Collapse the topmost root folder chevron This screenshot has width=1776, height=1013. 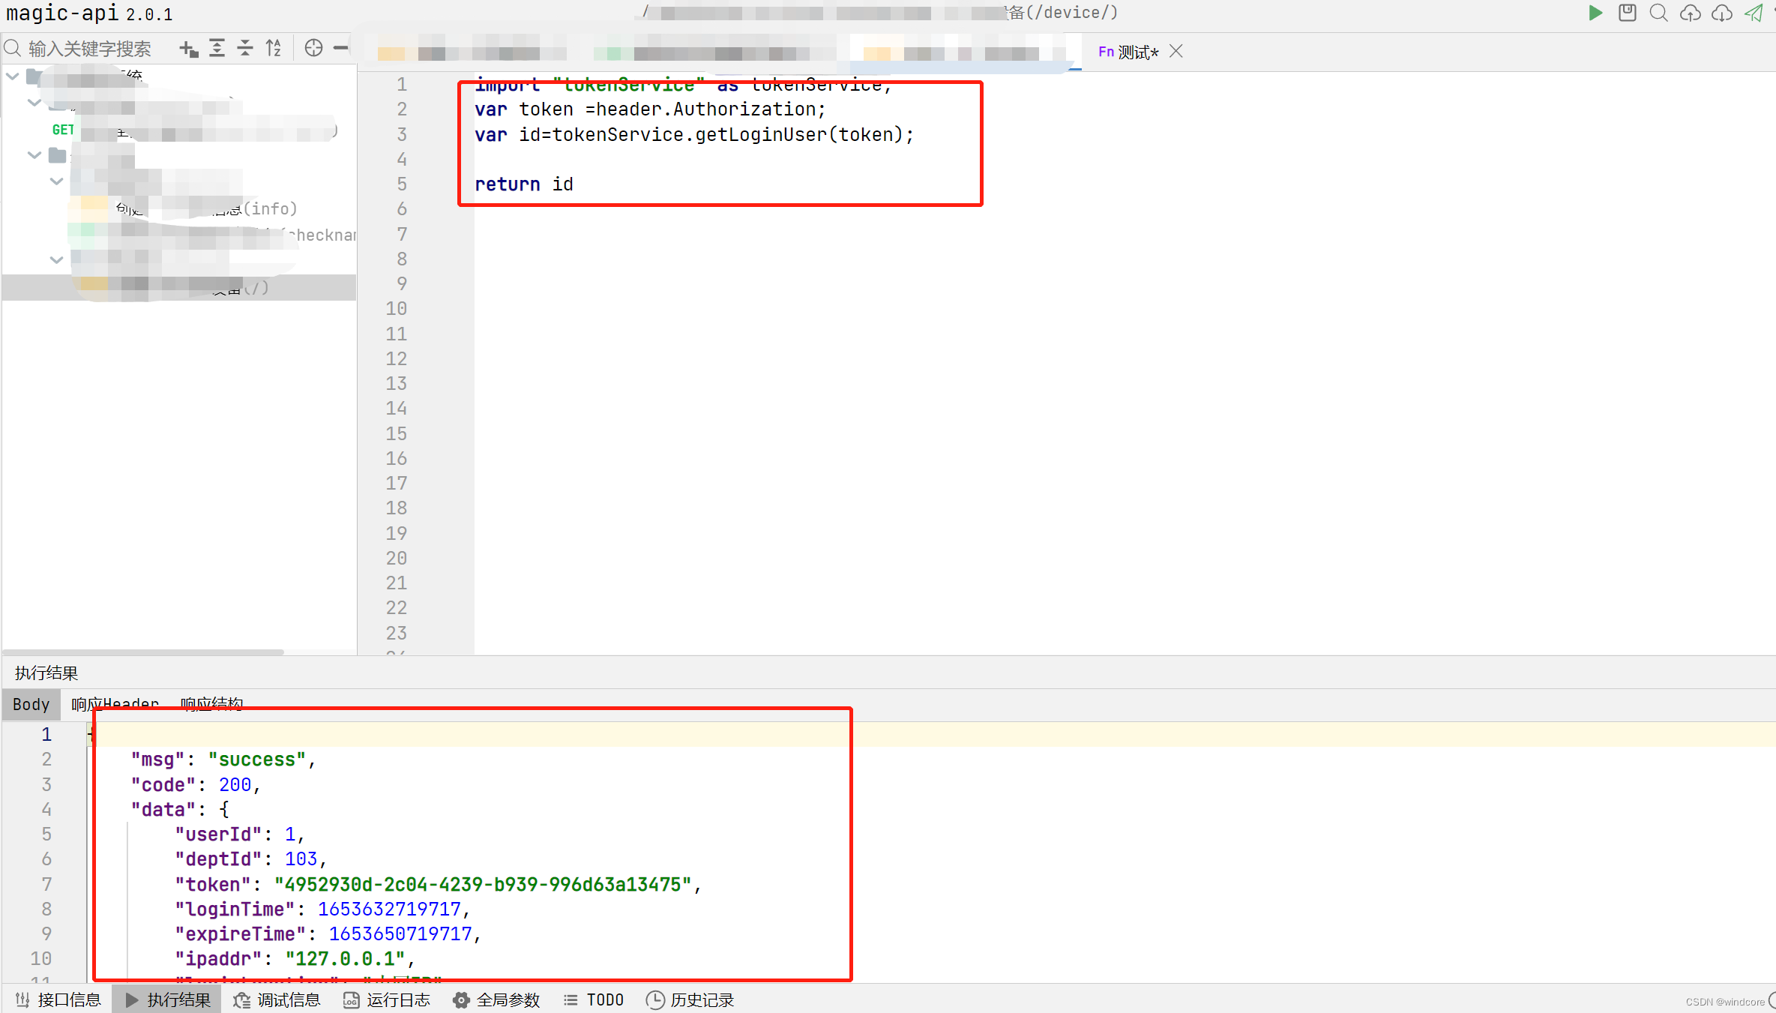13,76
